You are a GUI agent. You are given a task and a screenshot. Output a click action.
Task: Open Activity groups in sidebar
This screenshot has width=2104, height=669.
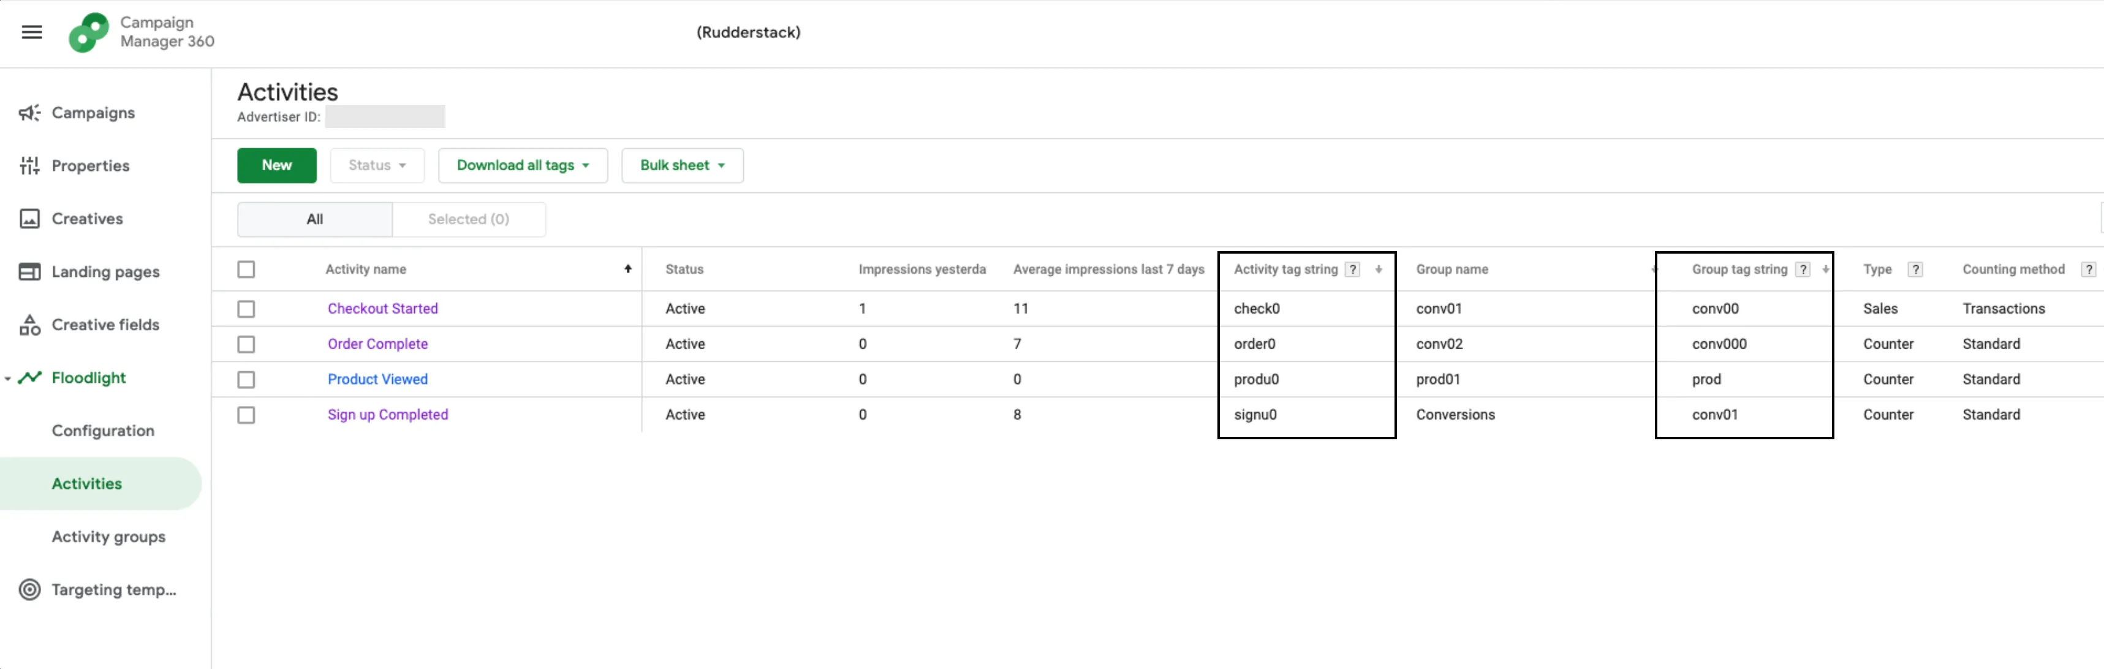(108, 537)
